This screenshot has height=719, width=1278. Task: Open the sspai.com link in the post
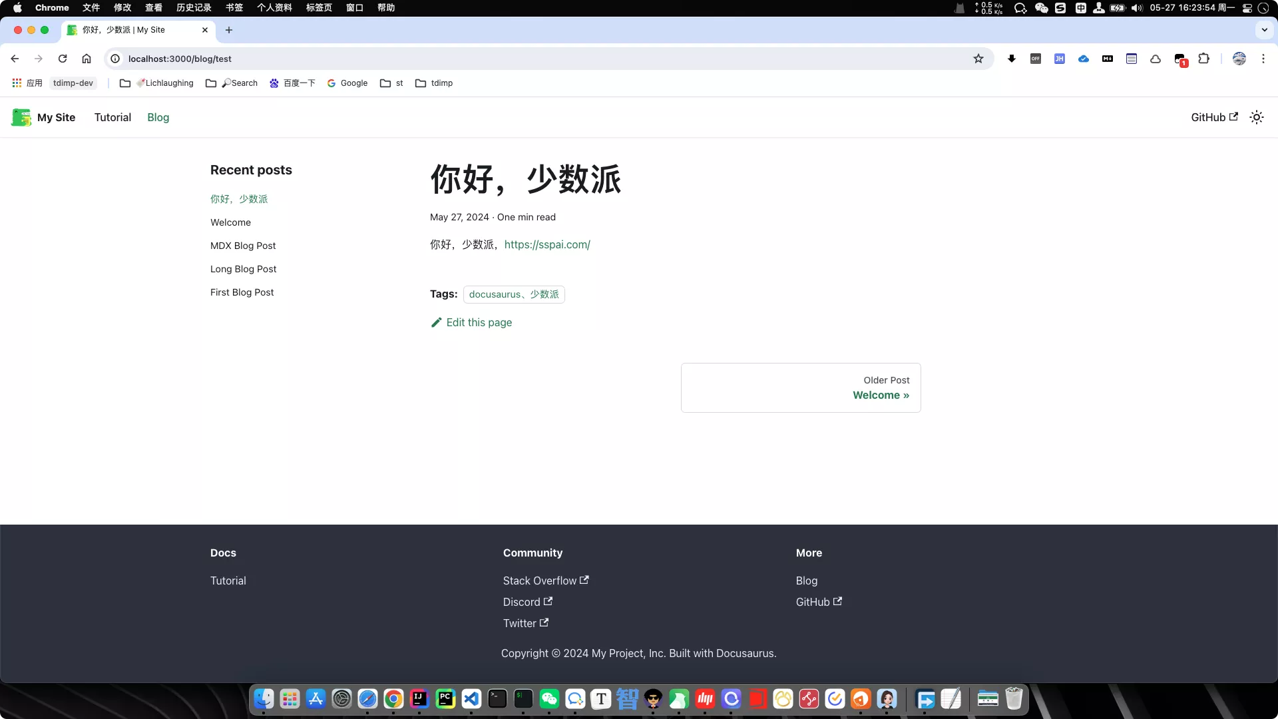(546, 244)
